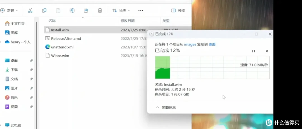
Task: Click the Share icon in toolbar
Action: (86, 11)
